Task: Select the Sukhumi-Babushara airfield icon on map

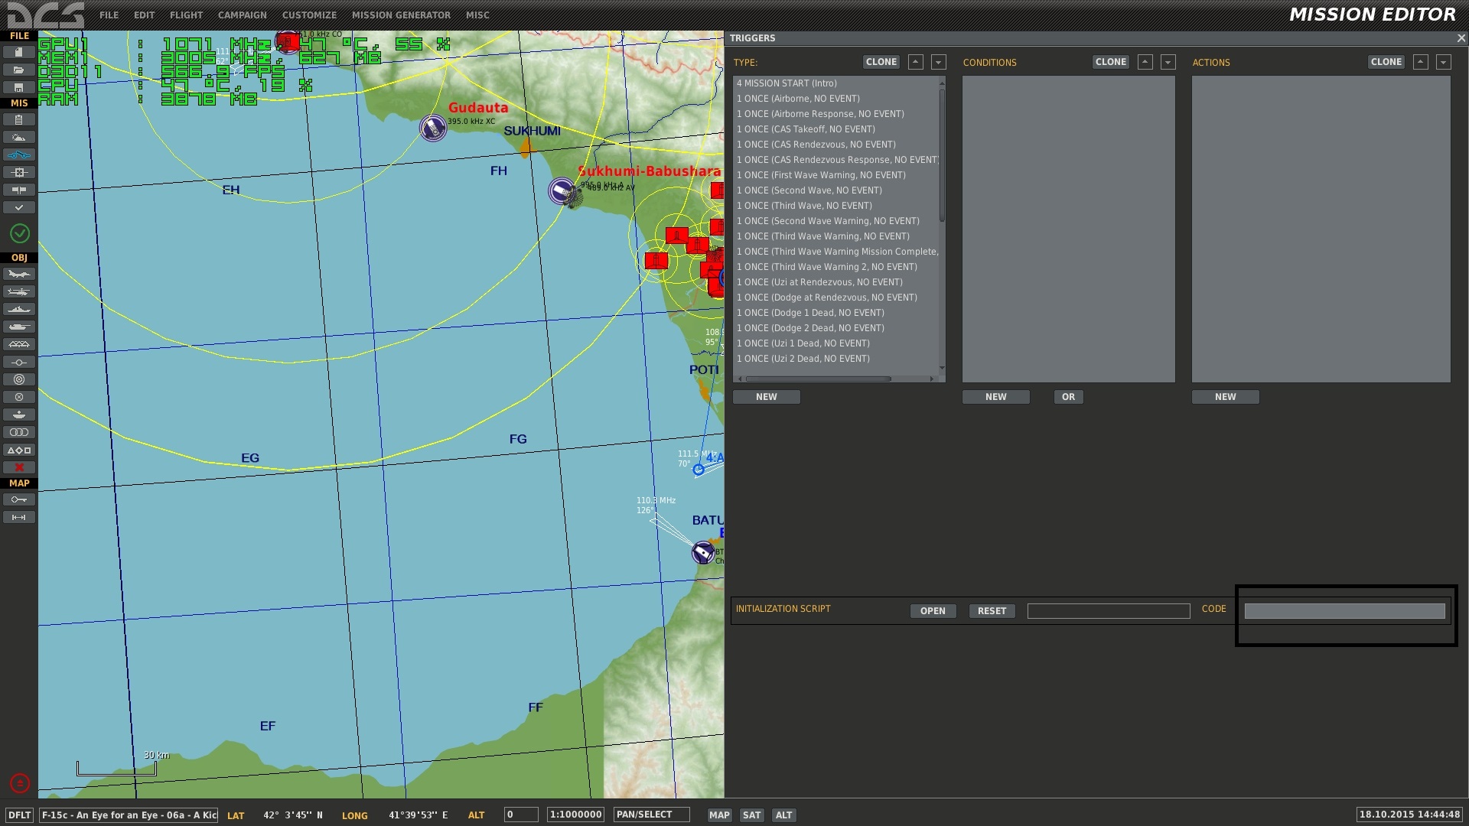Action: 562,191
